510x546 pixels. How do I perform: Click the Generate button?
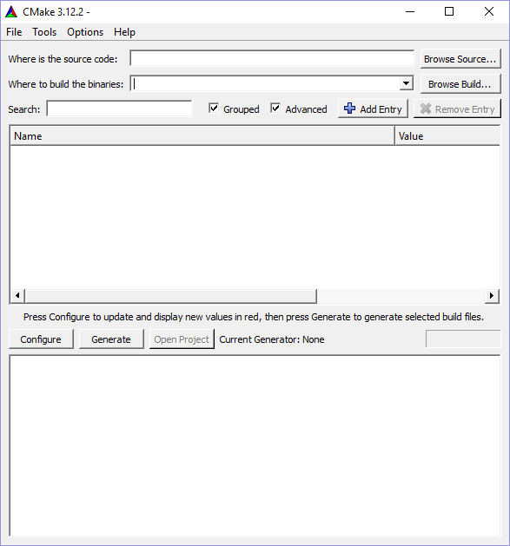coord(111,339)
